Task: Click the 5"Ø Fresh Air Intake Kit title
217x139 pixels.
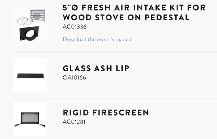Action: [134, 12]
